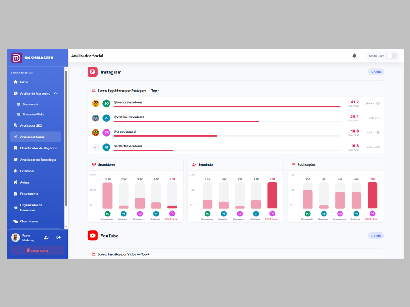Click the Instagram 5 perfis badge
The width and height of the screenshot is (410, 307).
pos(376,72)
